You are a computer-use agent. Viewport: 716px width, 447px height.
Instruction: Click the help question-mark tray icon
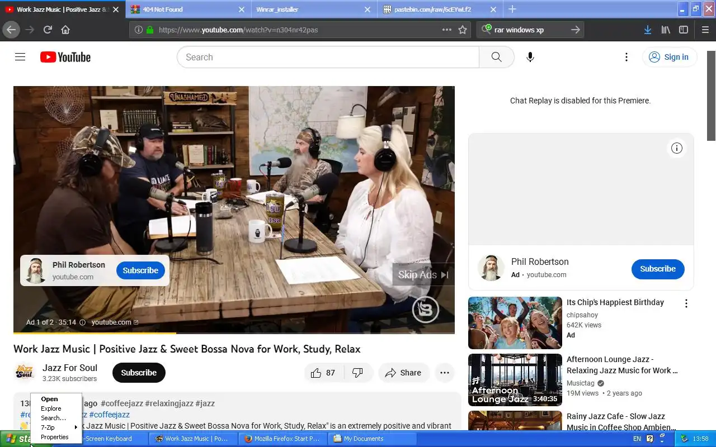[649, 439]
